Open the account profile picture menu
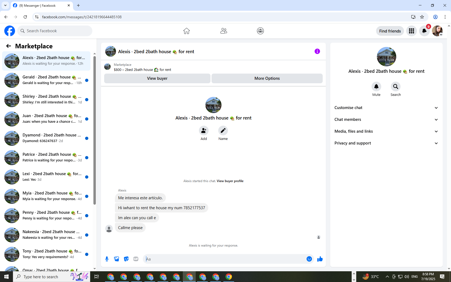Image resolution: width=451 pixels, height=282 pixels. 437,31
